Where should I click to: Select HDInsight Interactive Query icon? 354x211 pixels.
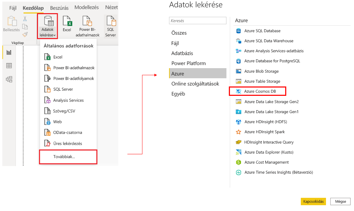239,142
